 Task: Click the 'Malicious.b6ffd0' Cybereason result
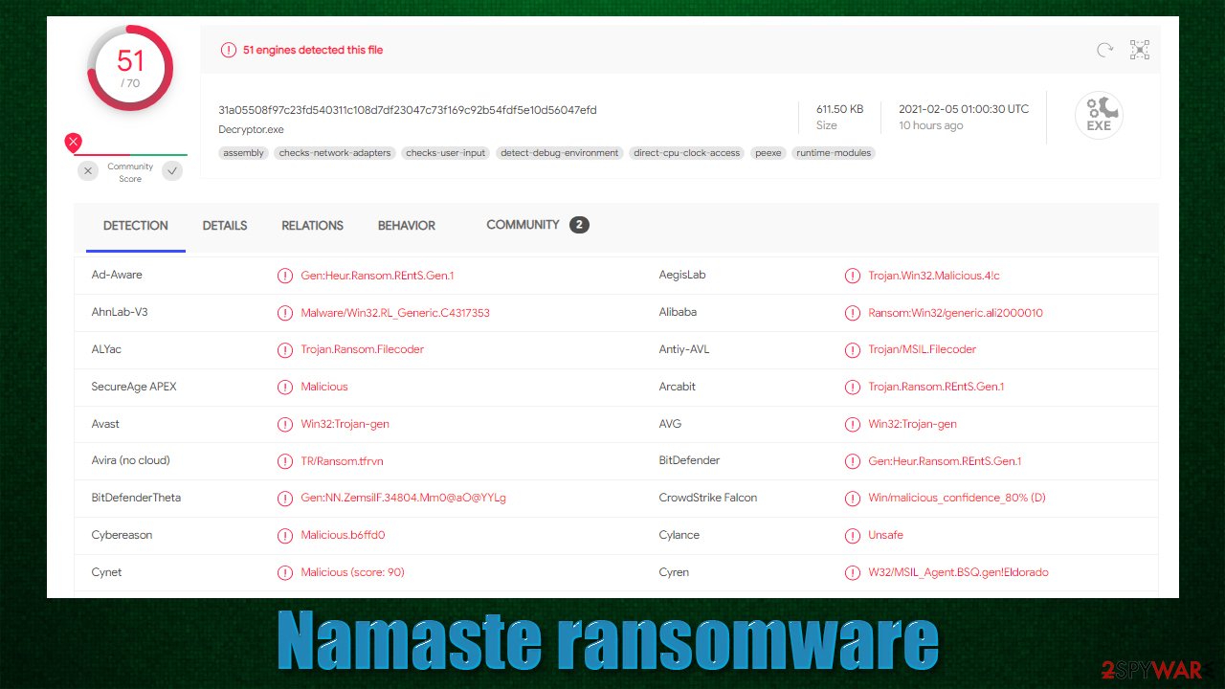tap(343, 536)
